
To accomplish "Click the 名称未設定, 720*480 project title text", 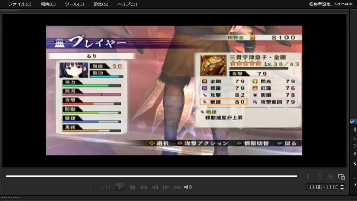I will pyautogui.click(x=331, y=4).
